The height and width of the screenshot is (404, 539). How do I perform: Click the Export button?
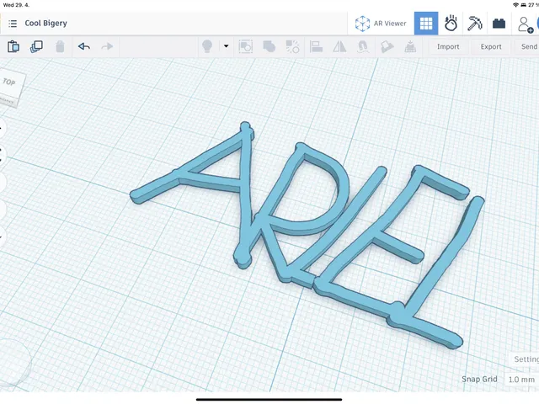(491, 46)
